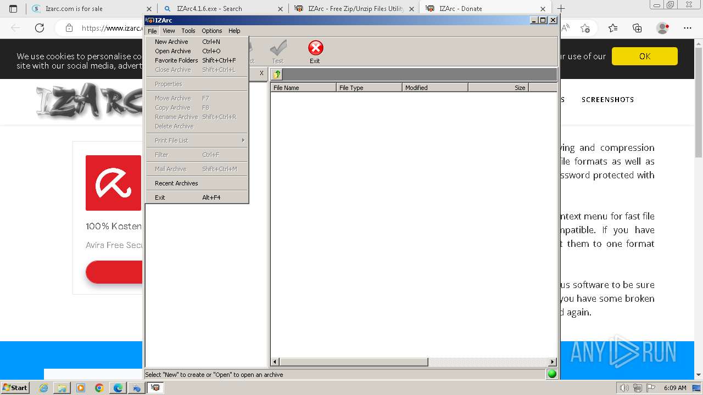Accept cookies with the yellow OK button
The height and width of the screenshot is (395, 703).
[x=645, y=56]
